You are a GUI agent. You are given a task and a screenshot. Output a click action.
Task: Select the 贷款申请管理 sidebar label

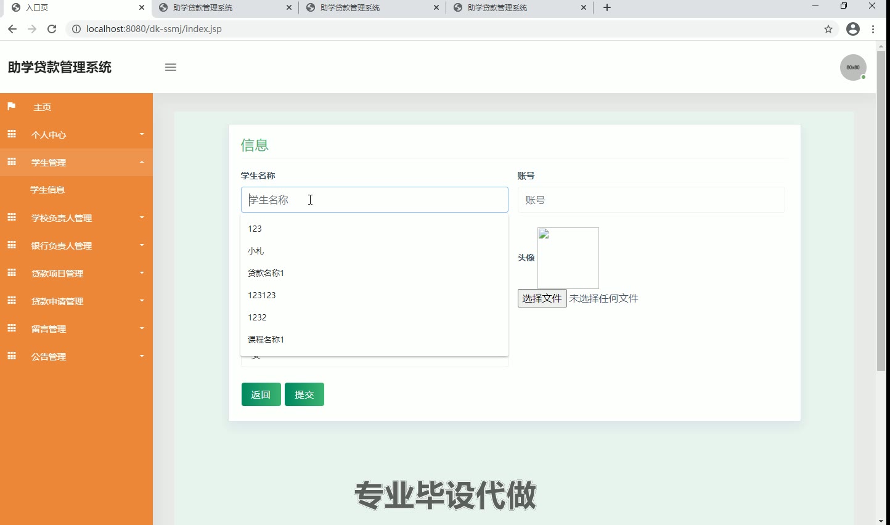[x=57, y=301]
